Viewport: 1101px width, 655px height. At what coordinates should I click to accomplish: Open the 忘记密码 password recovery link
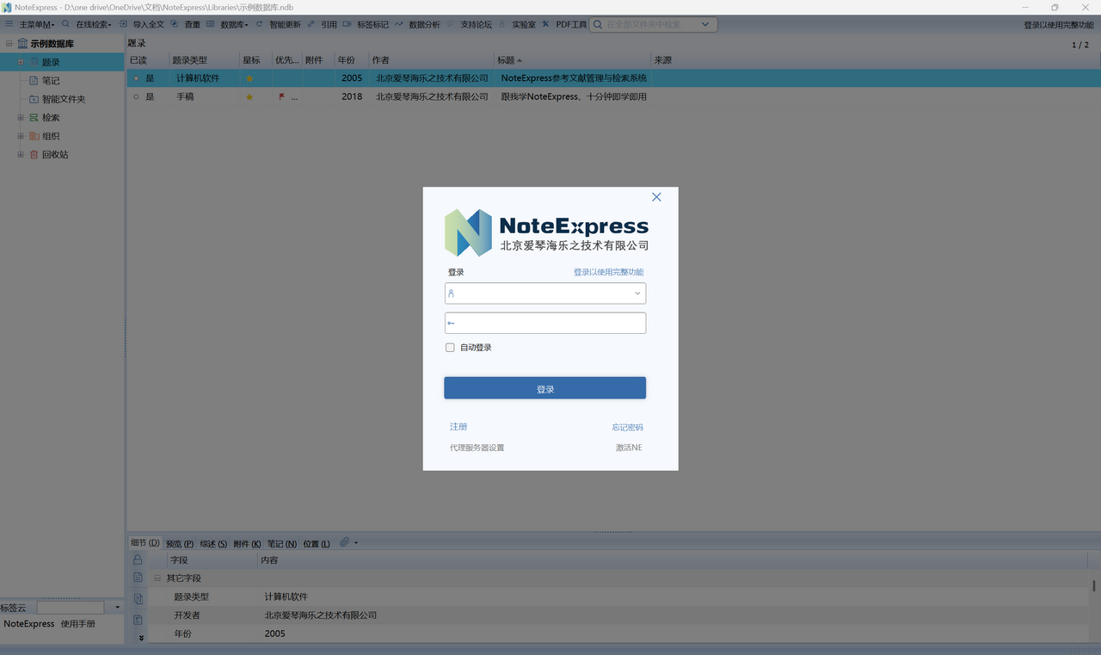click(x=627, y=426)
